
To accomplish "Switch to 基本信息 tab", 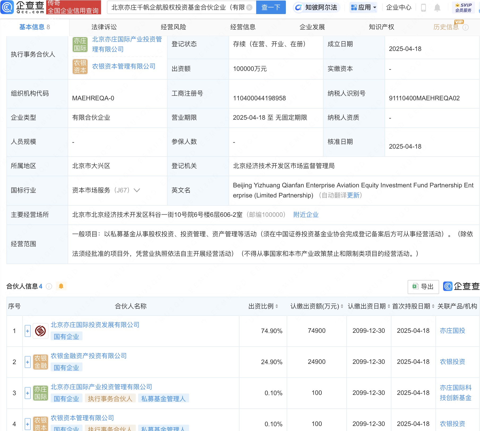I will click(x=34, y=27).
